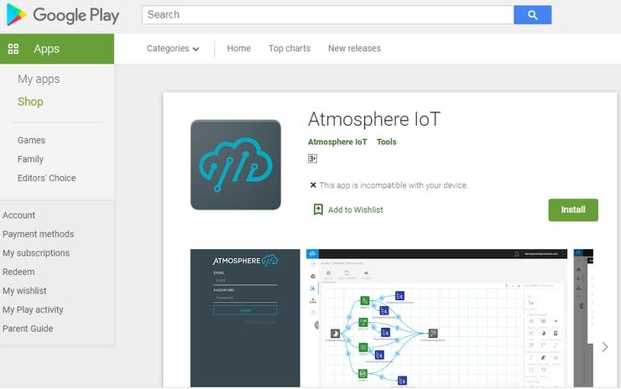Expand the Categories dropdown
Viewport: 621px width, 389px height.
pyautogui.click(x=173, y=49)
